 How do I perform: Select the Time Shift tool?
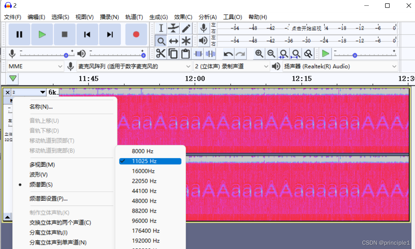[x=174, y=41]
